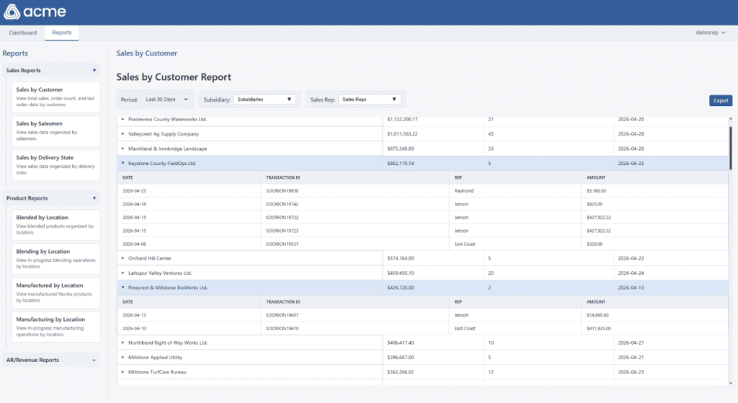738x403 pixels.
Task: Click the table vertical scrollbar thumb
Action: tap(731, 149)
